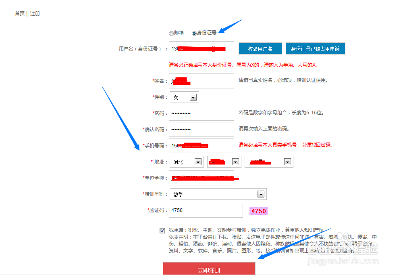Image resolution: width=401 pixels, height=275 pixels.
Task: Click the 注册 menu entry
Action: (x=35, y=13)
